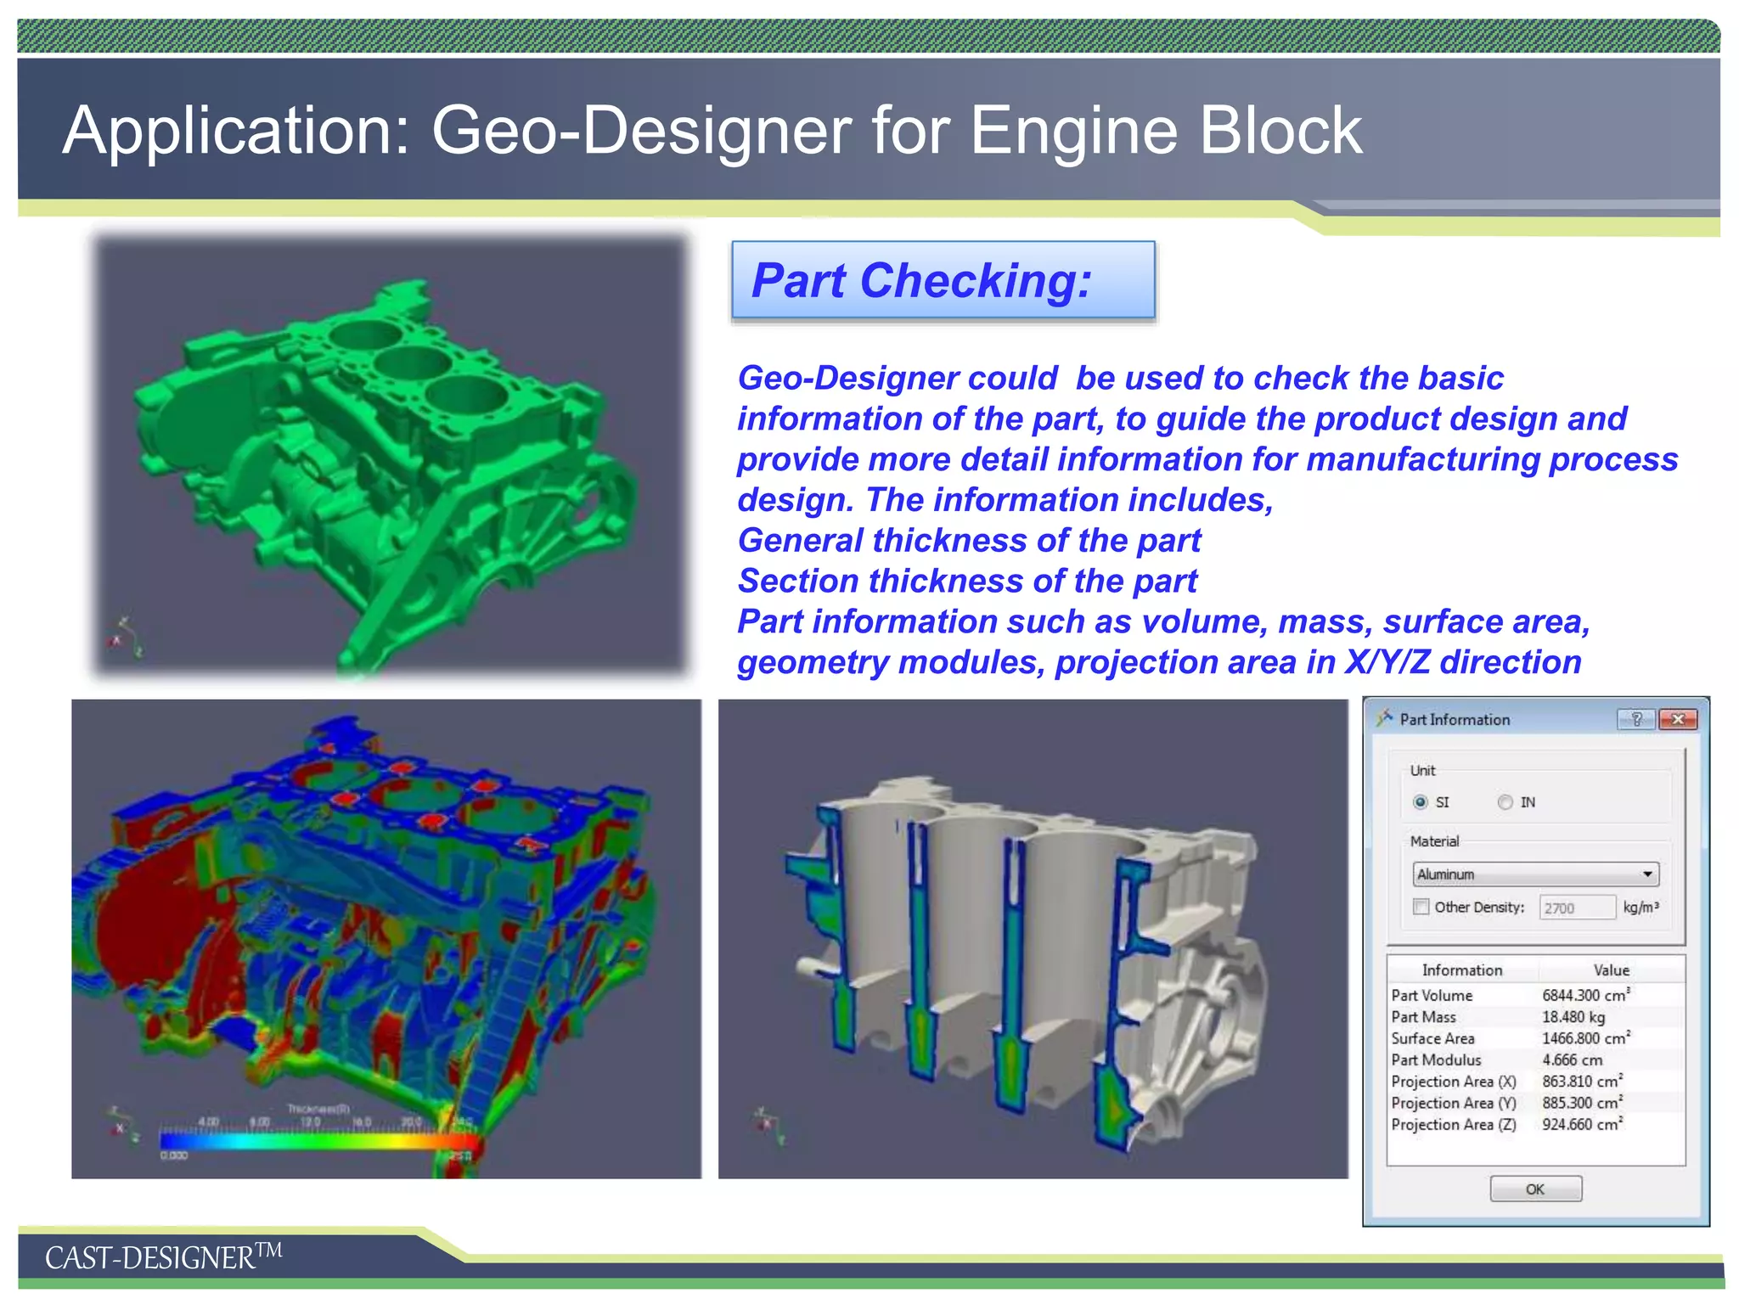The width and height of the screenshot is (1739, 1304).
Task: Click the Part Checking heading box
Action: tap(943, 280)
